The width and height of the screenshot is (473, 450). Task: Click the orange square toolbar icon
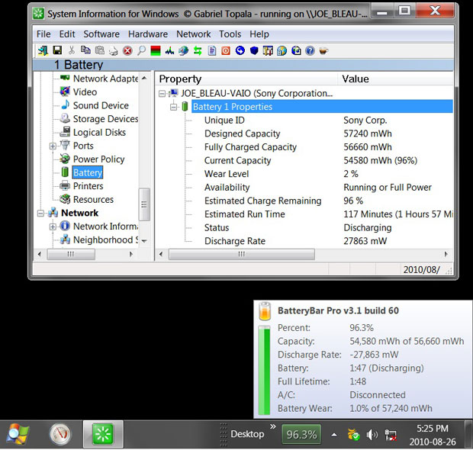click(226, 50)
